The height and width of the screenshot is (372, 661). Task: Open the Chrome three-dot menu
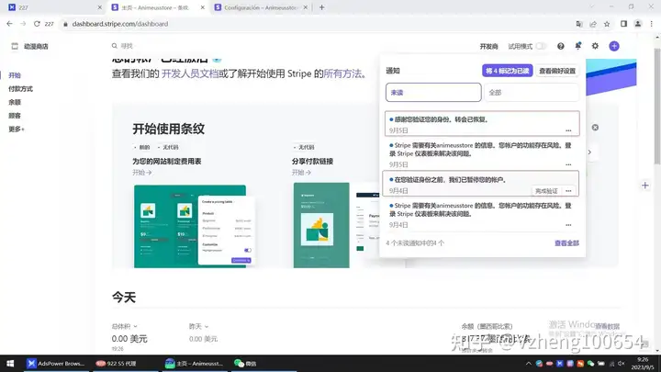(x=651, y=24)
